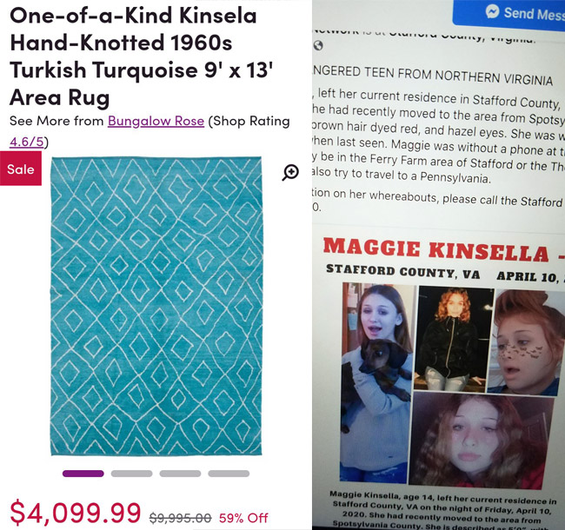The image size is (565, 530).
Task: Click the crossed-out $9,995.00 original price
Action: pyautogui.click(x=180, y=518)
